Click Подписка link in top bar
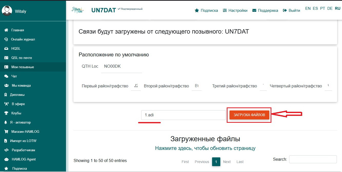This screenshot has width=342, height=172. tap(209, 11)
